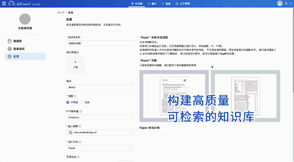This screenshot has width=294, height=162.
Task: Click the 页面排名 help icon
Action: click(x=78, y=157)
